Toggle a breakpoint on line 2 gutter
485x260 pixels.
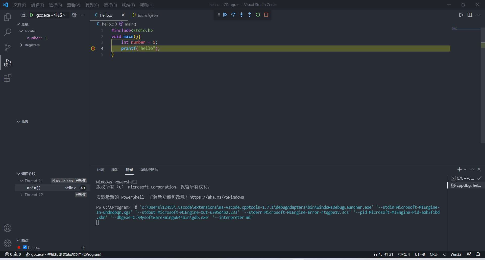93,36
